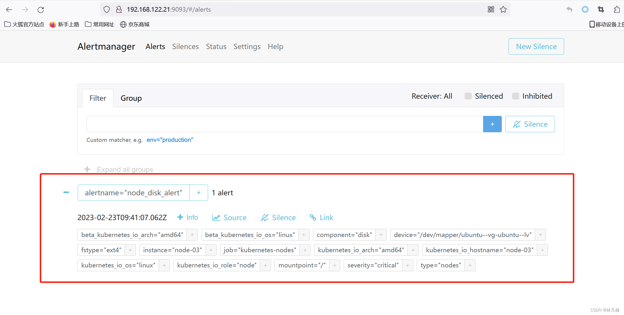
Task: Open the 新手上路 bookmark
Action: pyautogui.click(x=65, y=24)
